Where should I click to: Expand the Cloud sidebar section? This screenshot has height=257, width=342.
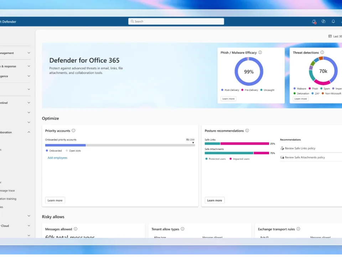tap(29, 226)
